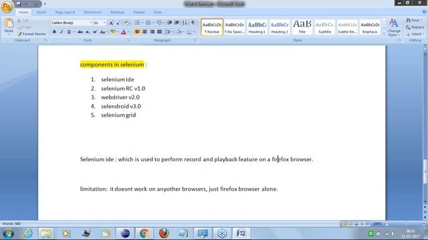The height and width of the screenshot is (240, 428).
Task: Open Google Chrome from the taskbar
Action: coord(144,233)
